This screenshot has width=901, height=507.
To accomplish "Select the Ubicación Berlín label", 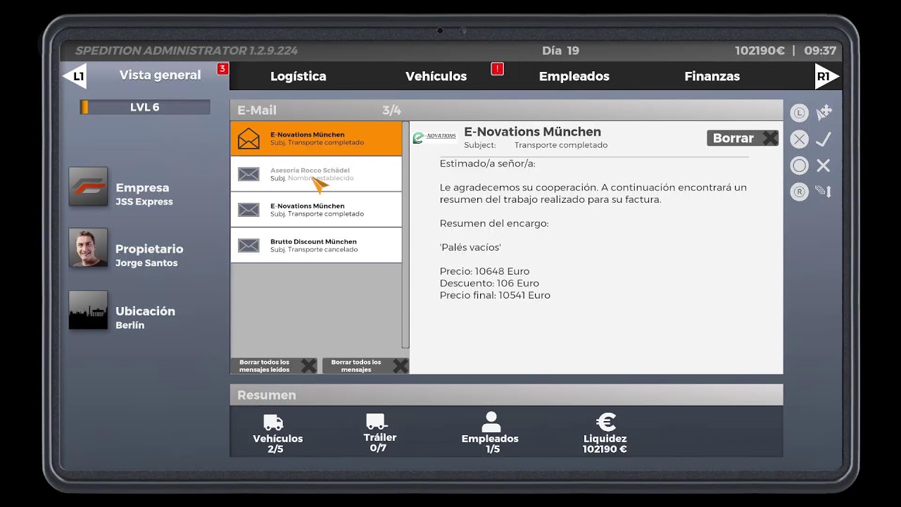I will click(x=145, y=318).
